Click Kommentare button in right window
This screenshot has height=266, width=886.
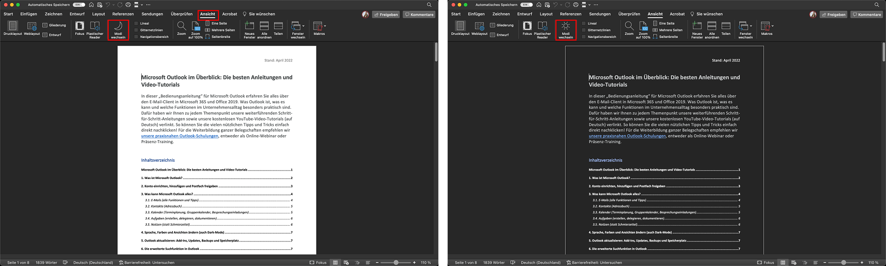867,14
